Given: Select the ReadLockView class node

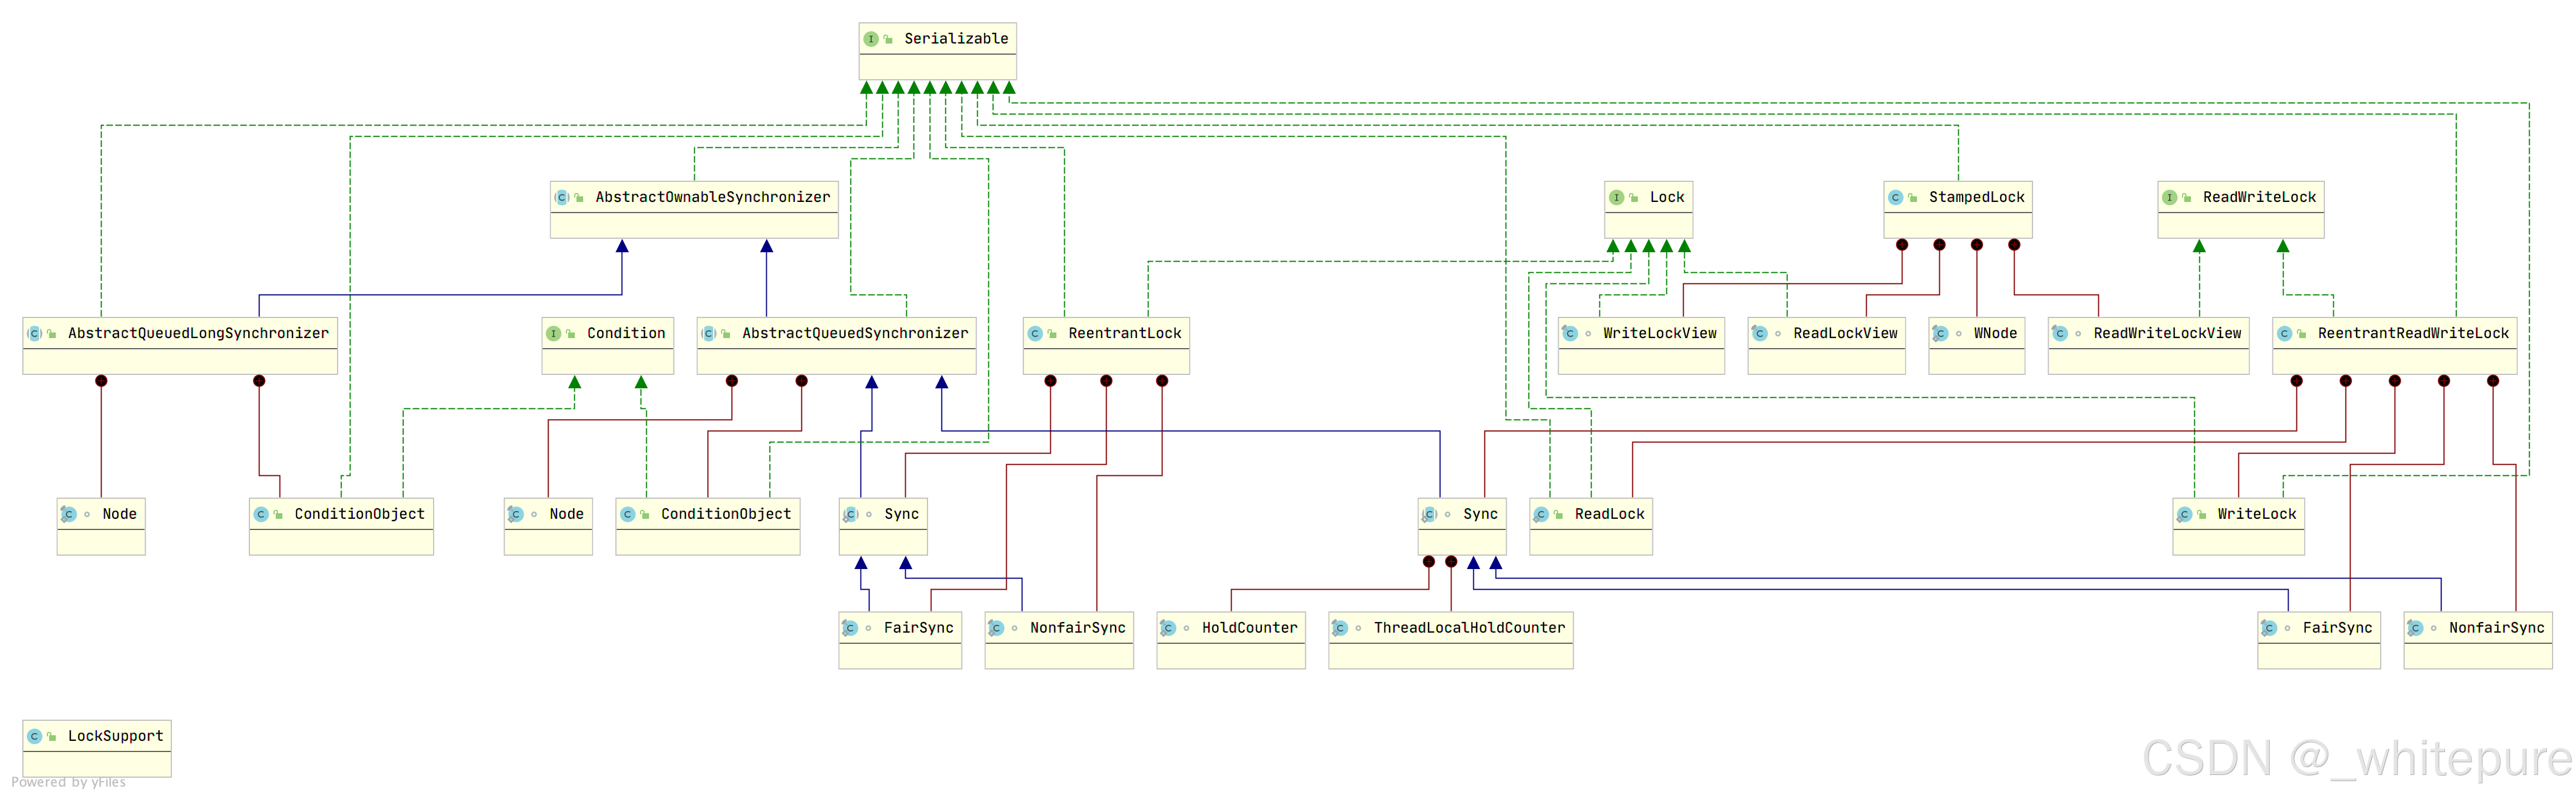Looking at the screenshot, I should tap(1844, 334).
